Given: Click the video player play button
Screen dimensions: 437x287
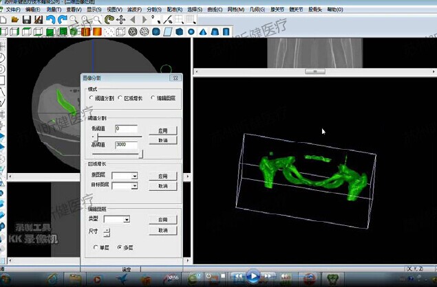Looking at the screenshot, I should click(x=253, y=276).
